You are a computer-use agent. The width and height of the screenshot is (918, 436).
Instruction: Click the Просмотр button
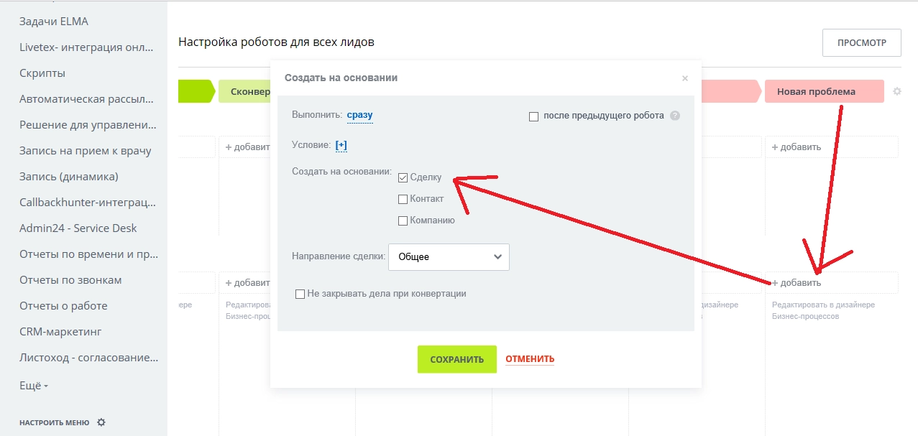(x=861, y=43)
